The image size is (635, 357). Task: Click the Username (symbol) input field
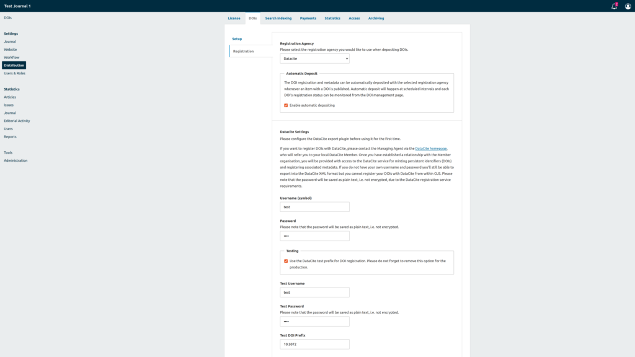(x=314, y=207)
